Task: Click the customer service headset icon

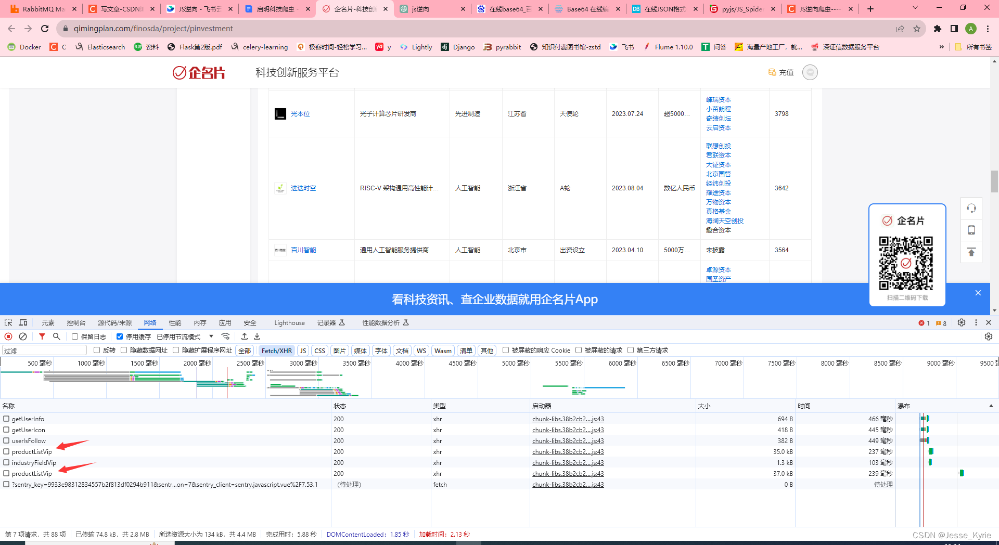Action: pos(971,209)
